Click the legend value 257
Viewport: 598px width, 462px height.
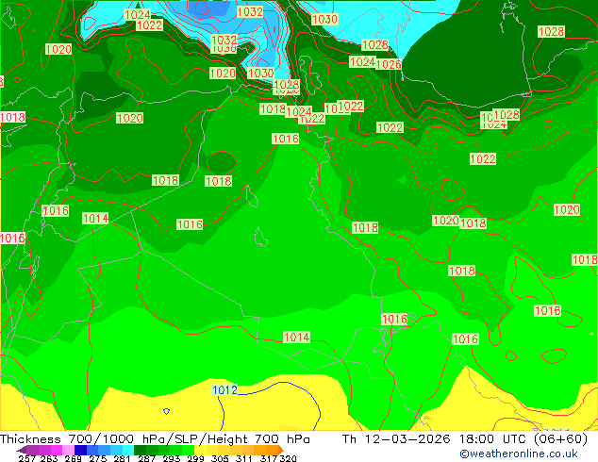27,458
